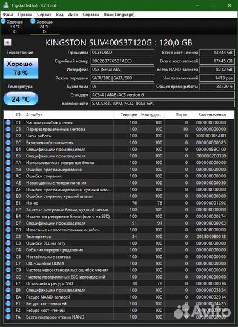Click status icon of row AE потери питания
The height and width of the screenshot is (327, 238).
point(8,183)
